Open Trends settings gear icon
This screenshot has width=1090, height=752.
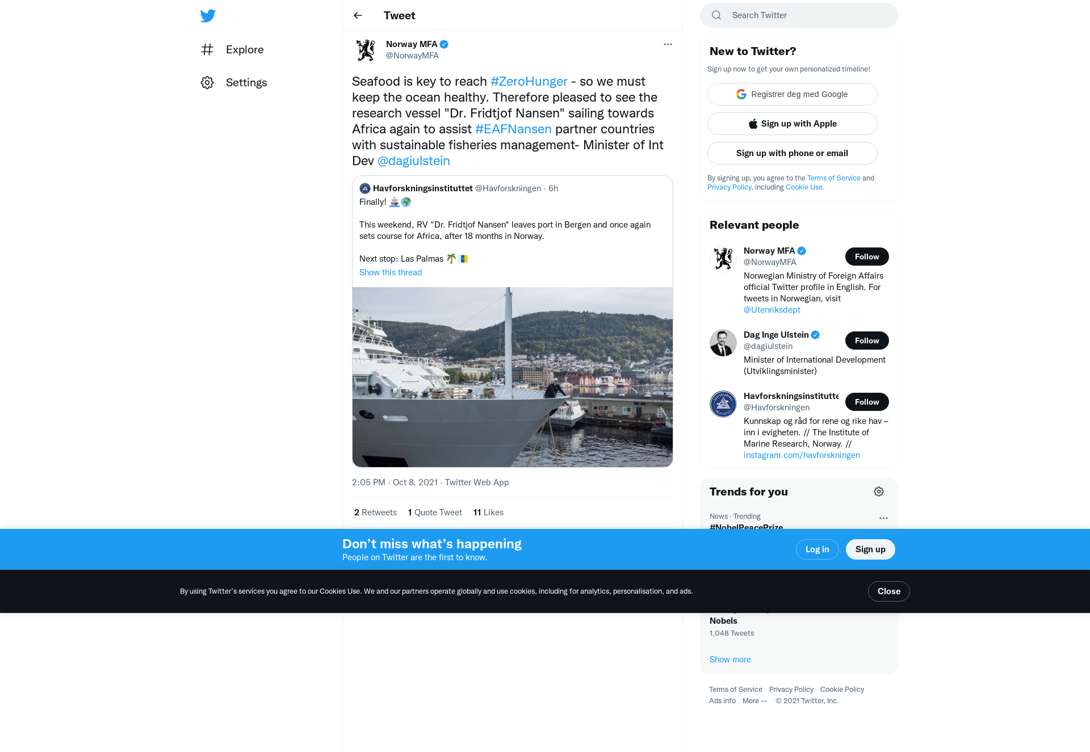pyautogui.click(x=879, y=491)
